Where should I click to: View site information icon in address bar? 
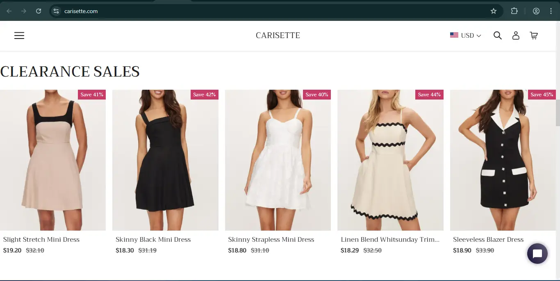(x=57, y=11)
